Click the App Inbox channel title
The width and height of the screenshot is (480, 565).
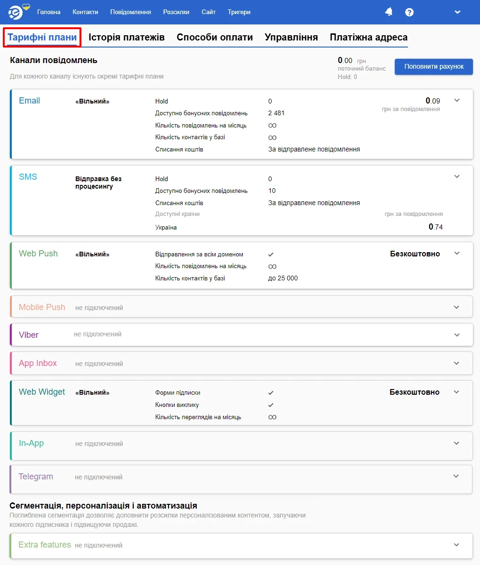coord(38,363)
